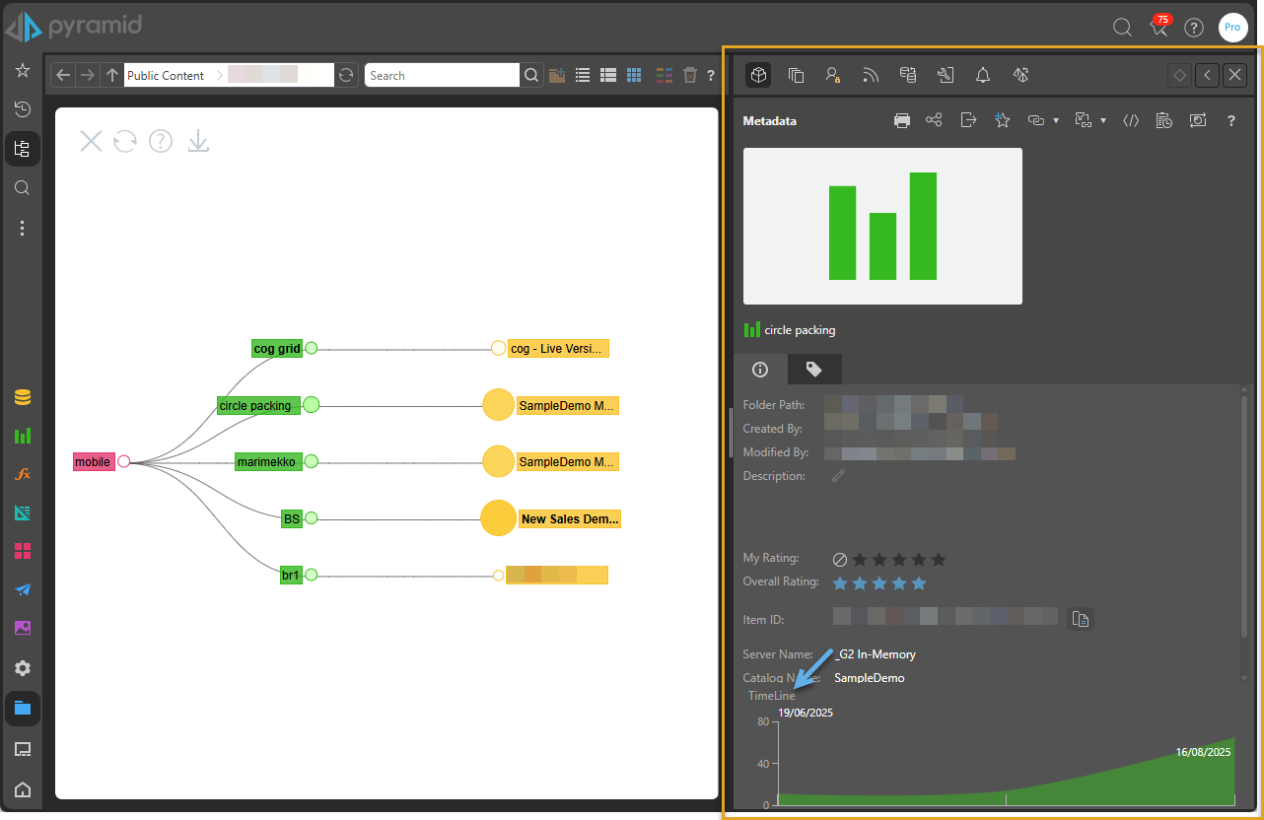Image resolution: width=1264 pixels, height=820 pixels.
Task: Click the share icon in Metadata toolbar
Action: click(x=934, y=120)
